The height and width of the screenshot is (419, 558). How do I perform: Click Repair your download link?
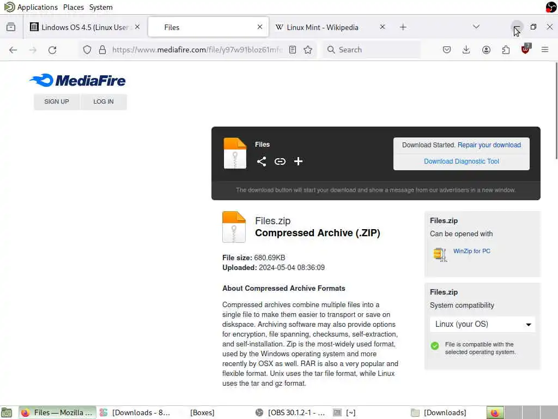point(489,145)
